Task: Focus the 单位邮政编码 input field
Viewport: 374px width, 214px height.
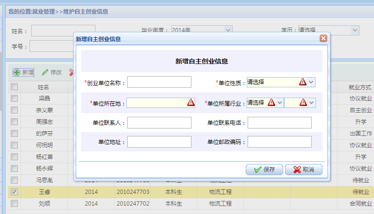Action: [x=279, y=142]
